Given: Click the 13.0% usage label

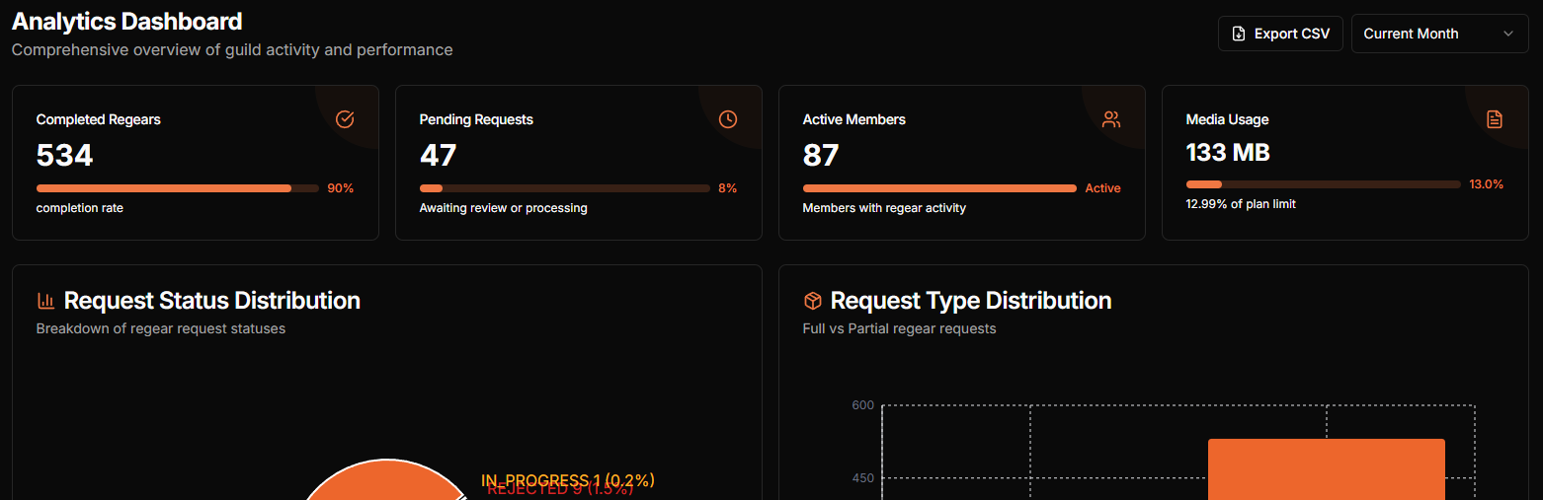Looking at the screenshot, I should (1487, 184).
